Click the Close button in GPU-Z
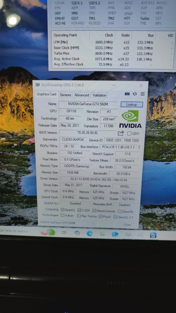This screenshot has width=176, height=313. pyautogui.click(x=127, y=225)
